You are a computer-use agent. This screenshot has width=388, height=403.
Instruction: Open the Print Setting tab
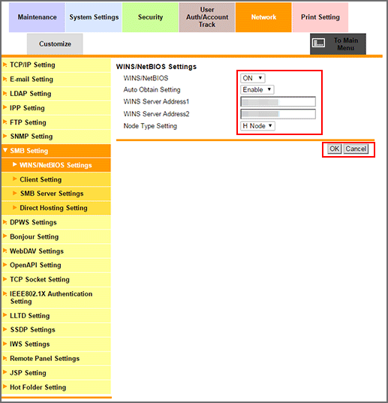pyautogui.click(x=320, y=17)
